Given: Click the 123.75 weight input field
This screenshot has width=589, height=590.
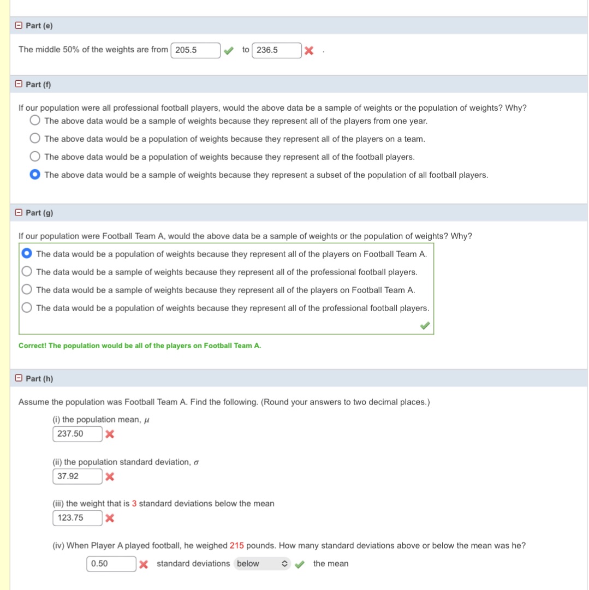Looking at the screenshot, I should coord(77,518).
